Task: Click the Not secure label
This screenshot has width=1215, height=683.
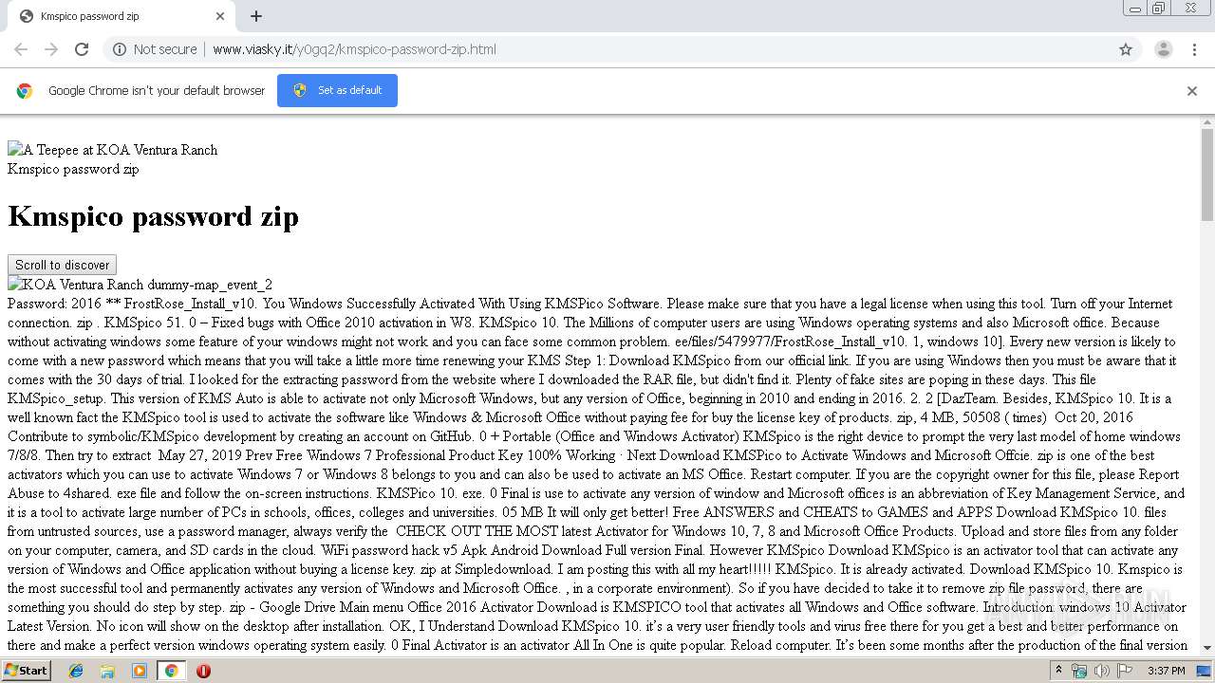Action: (x=165, y=49)
